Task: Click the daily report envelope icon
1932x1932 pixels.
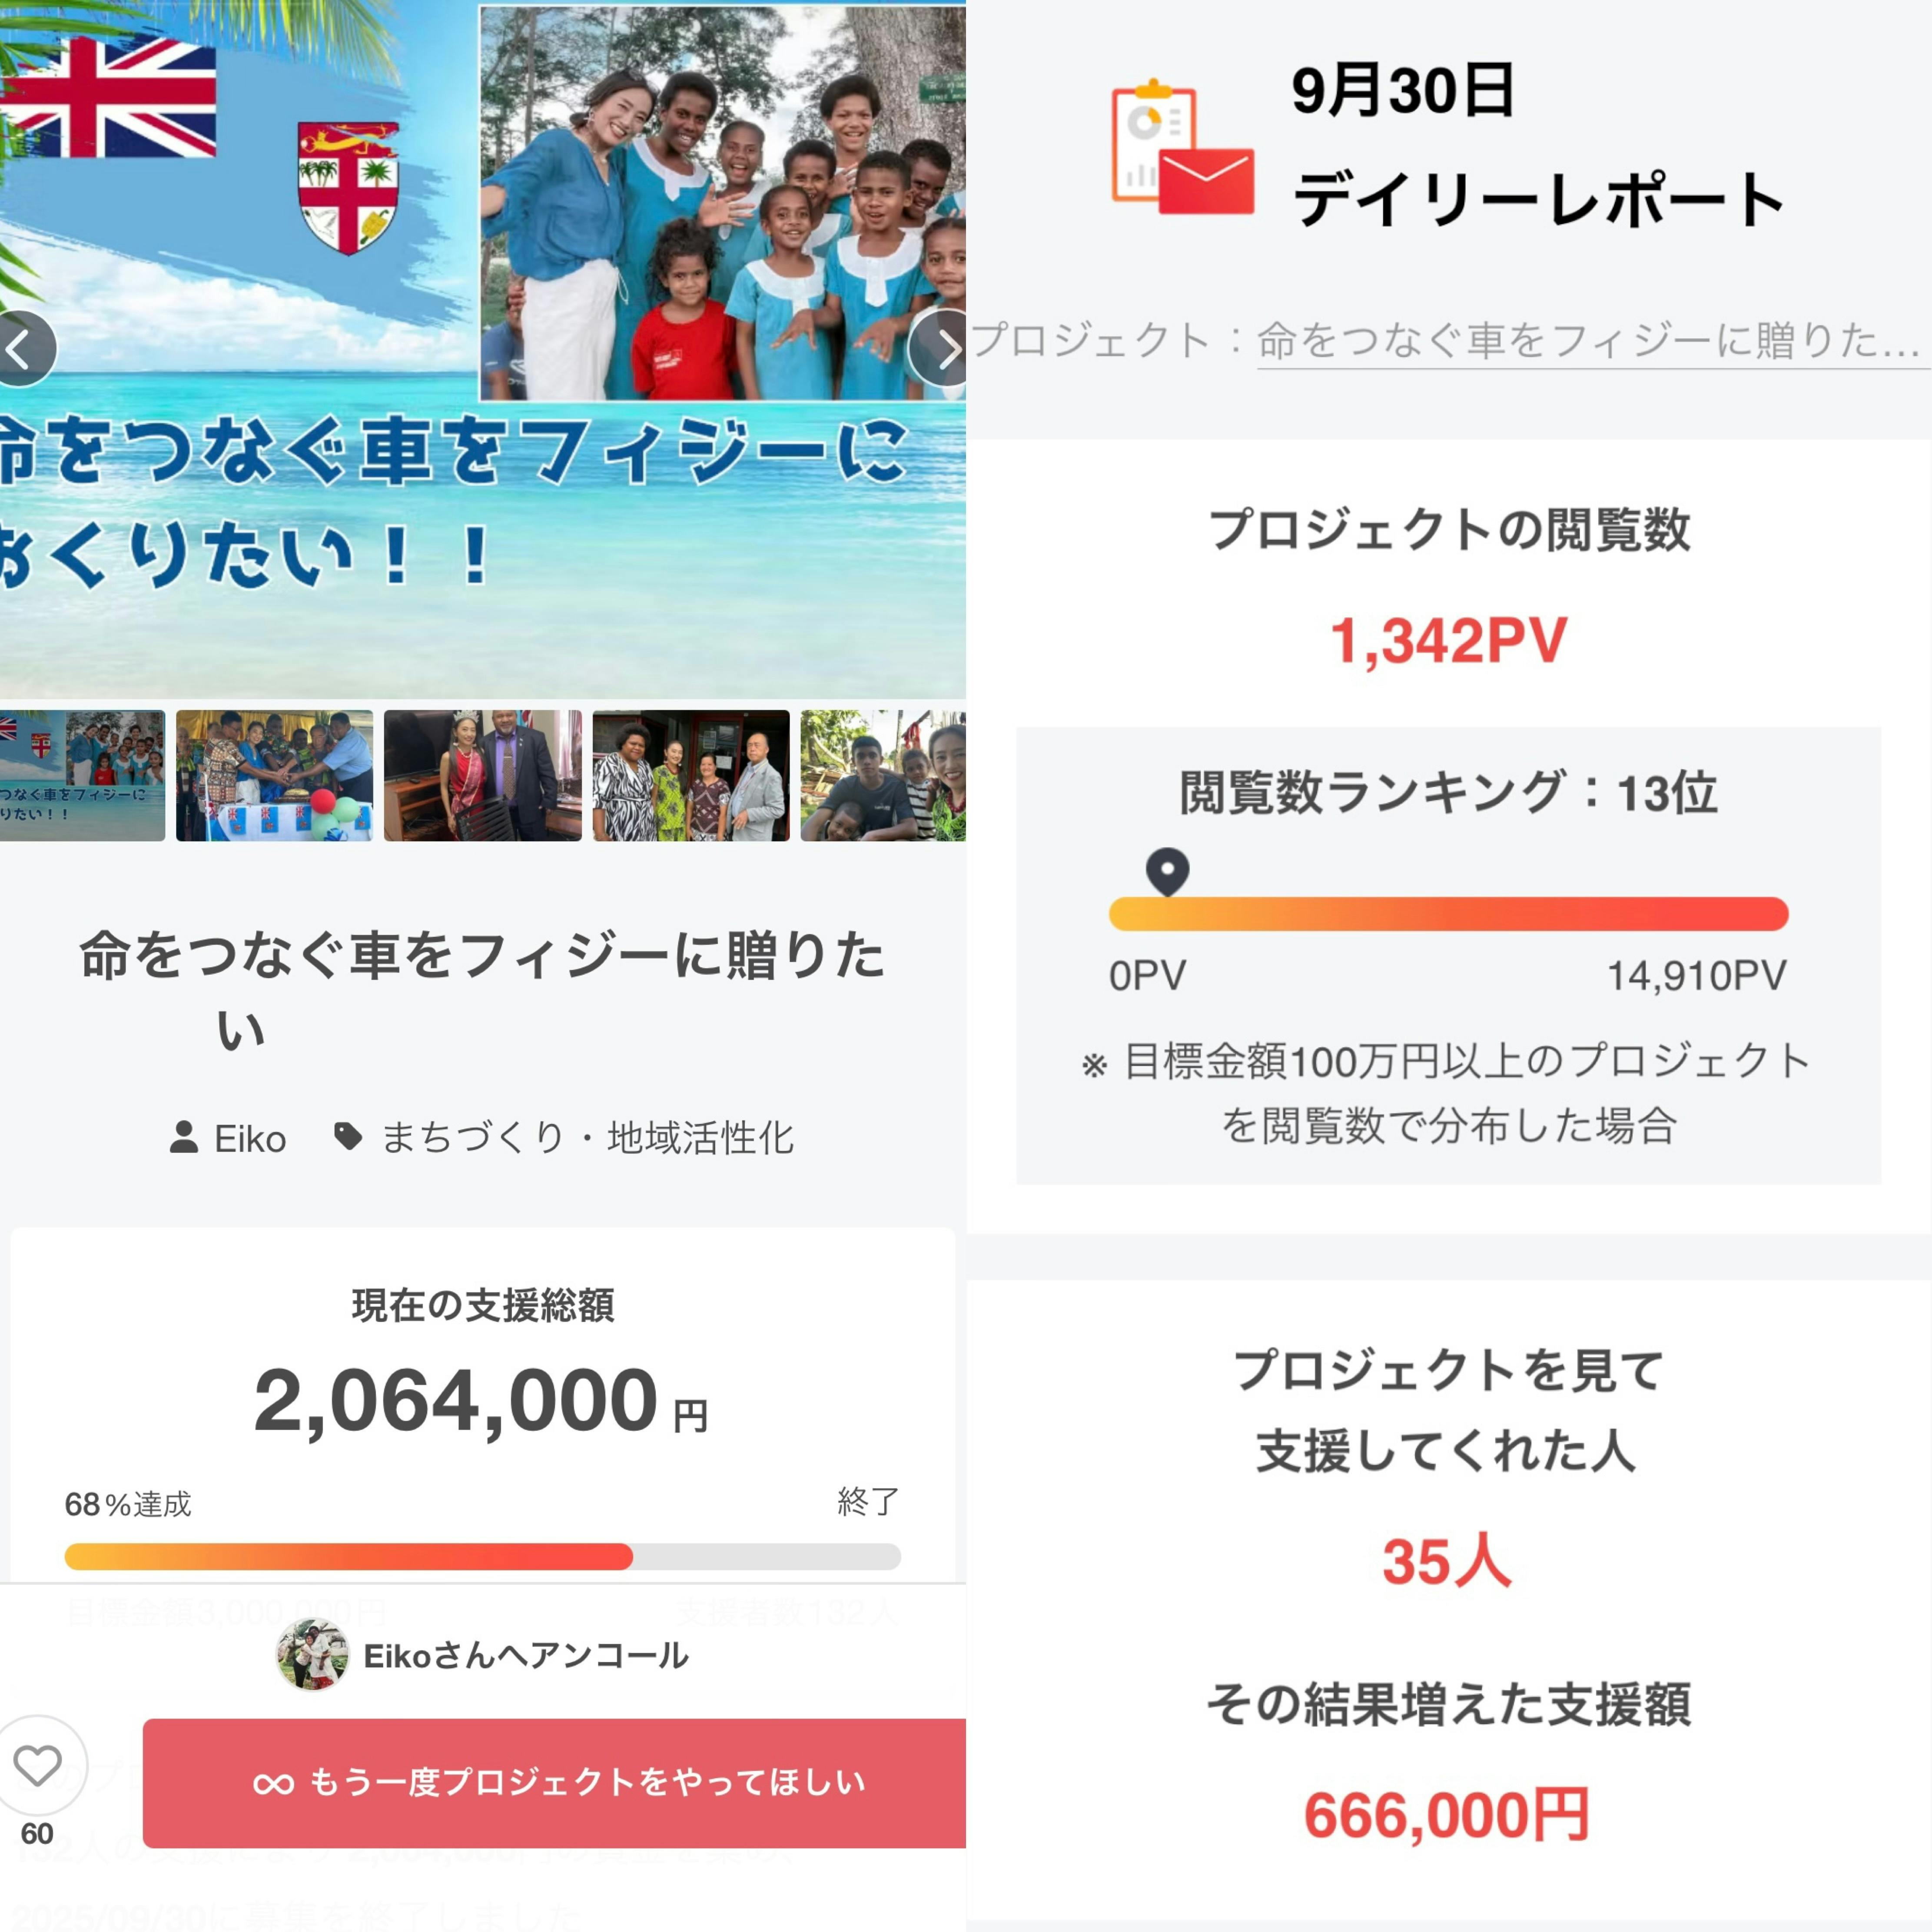Action: [1184, 151]
